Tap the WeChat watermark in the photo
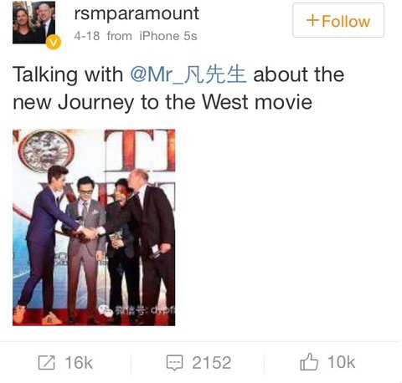Viewport: 402px width, 383px height. click(x=137, y=310)
